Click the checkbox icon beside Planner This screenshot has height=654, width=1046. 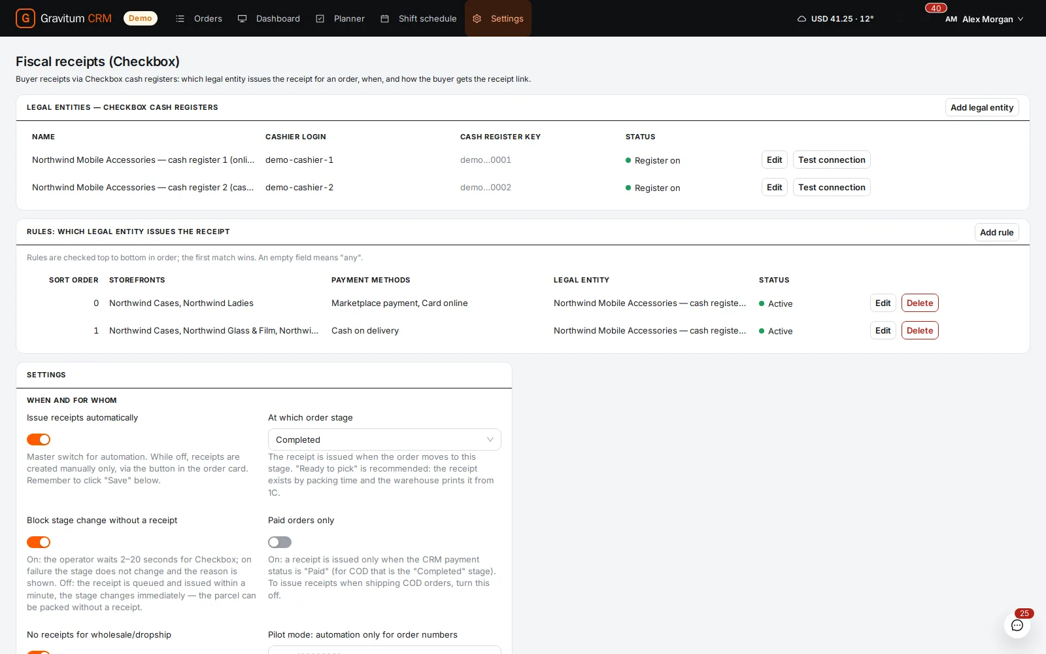pyautogui.click(x=320, y=18)
